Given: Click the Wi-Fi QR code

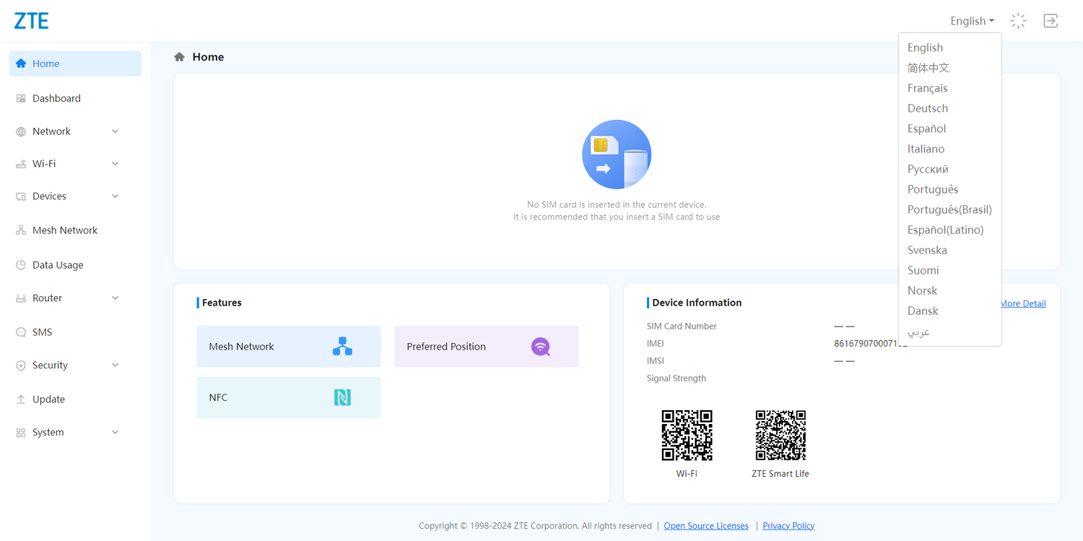Looking at the screenshot, I should (687, 436).
